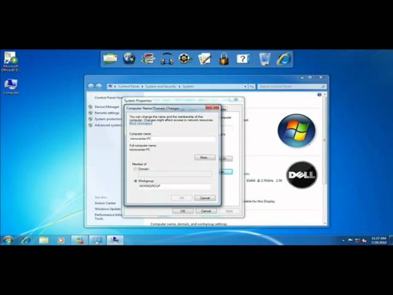Click the Search Control Panel box
Image resolution: width=393 pixels, height=295 pixels.
[x=292, y=87]
